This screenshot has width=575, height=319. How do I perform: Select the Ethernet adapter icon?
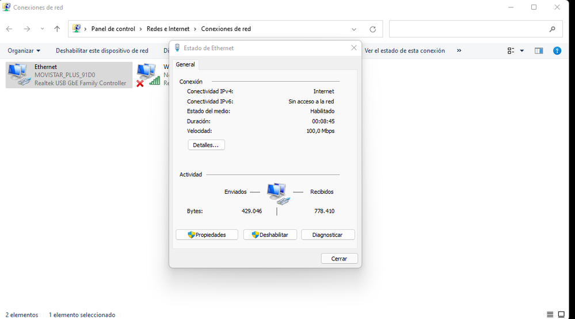[x=18, y=75]
